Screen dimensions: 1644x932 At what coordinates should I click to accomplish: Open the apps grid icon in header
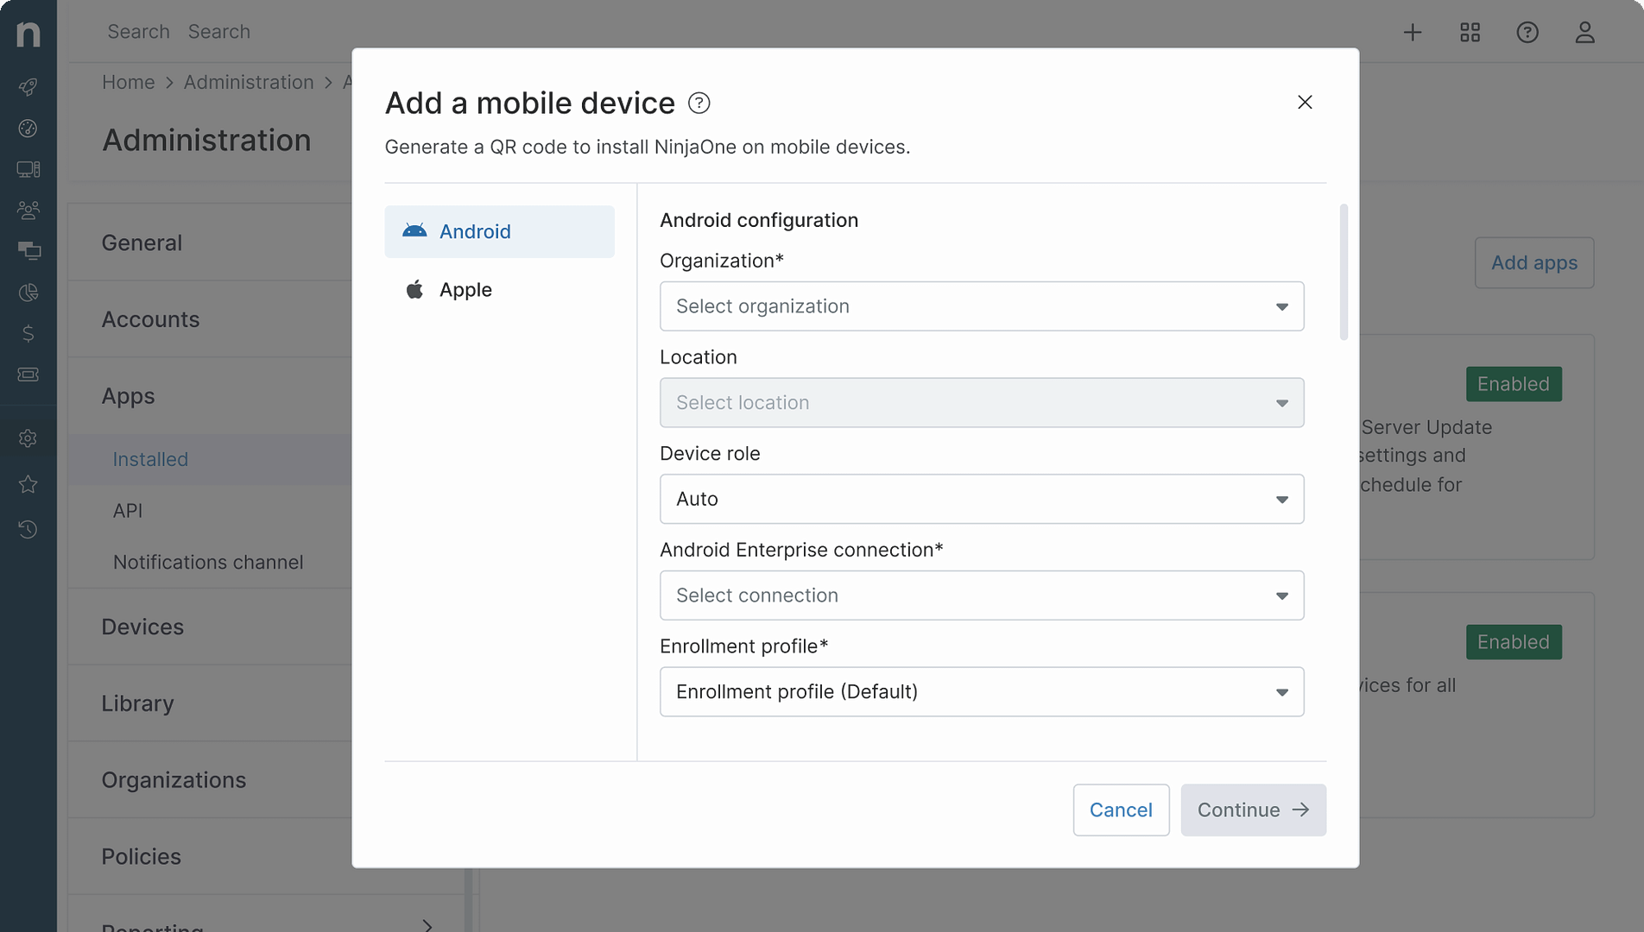1470,33
